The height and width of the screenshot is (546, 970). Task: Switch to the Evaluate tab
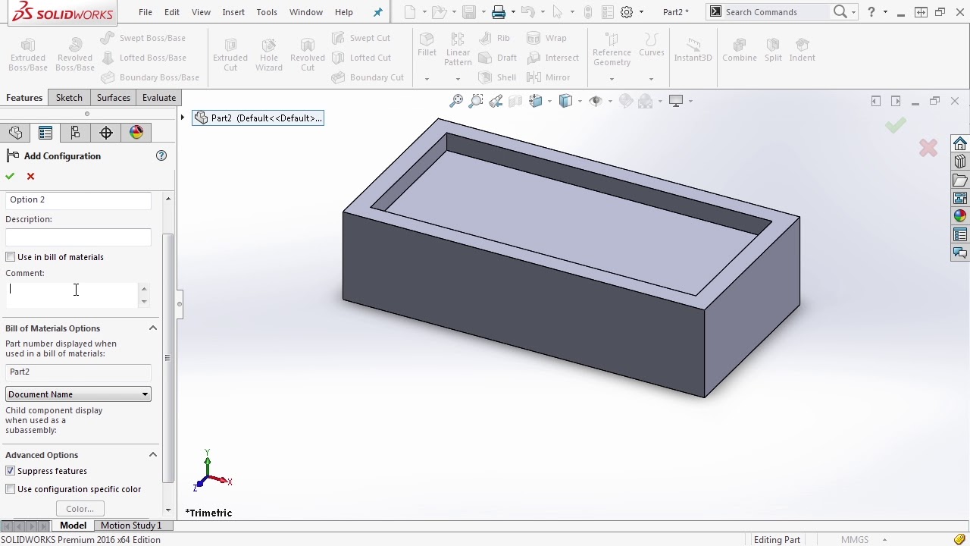tap(159, 98)
